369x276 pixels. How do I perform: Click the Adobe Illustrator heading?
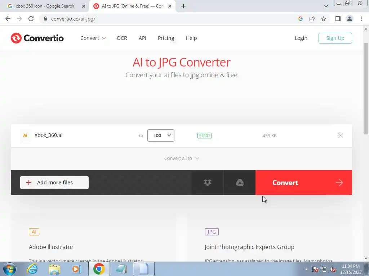[x=51, y=247]
